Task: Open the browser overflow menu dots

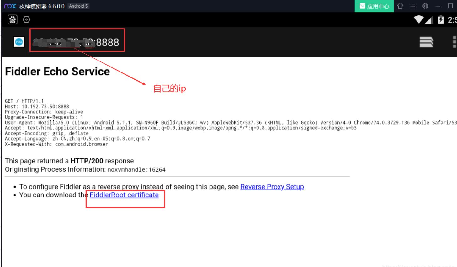Action: coord(454,42)
